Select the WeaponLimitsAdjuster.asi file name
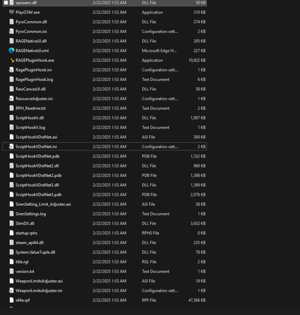Image resolution: width=300 pixels, height=315 pixels. (39, 281)
